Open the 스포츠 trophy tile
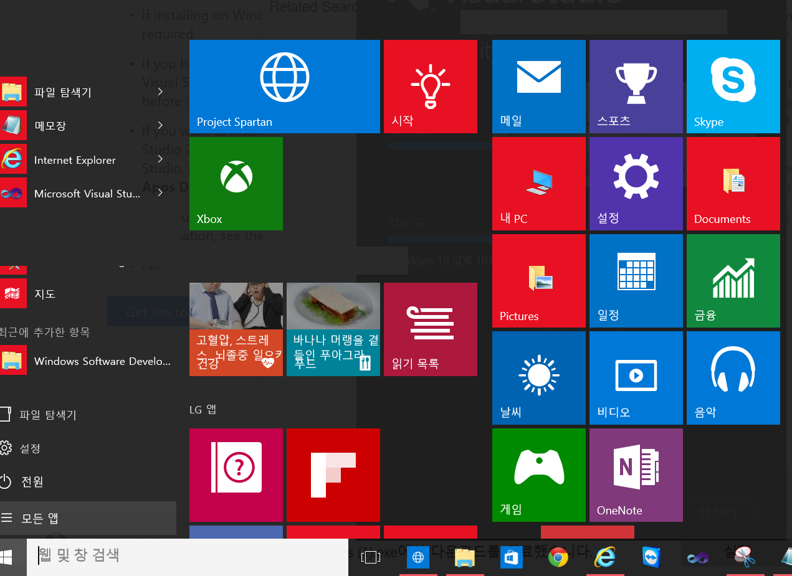Screen dimensions: 792x576 pos(636,87)
